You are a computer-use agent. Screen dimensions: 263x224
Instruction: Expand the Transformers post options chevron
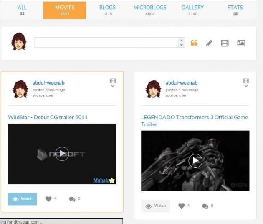(246, 86)
